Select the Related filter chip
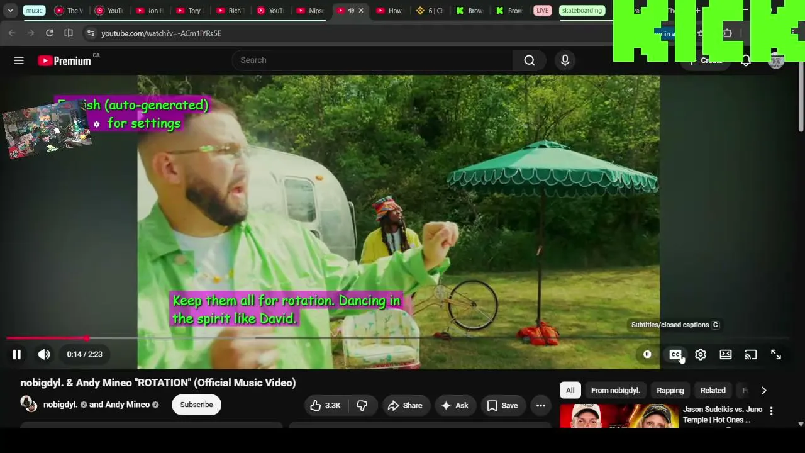Image resolution: width=805 pixels, height=453 pixels. (713, 391)
